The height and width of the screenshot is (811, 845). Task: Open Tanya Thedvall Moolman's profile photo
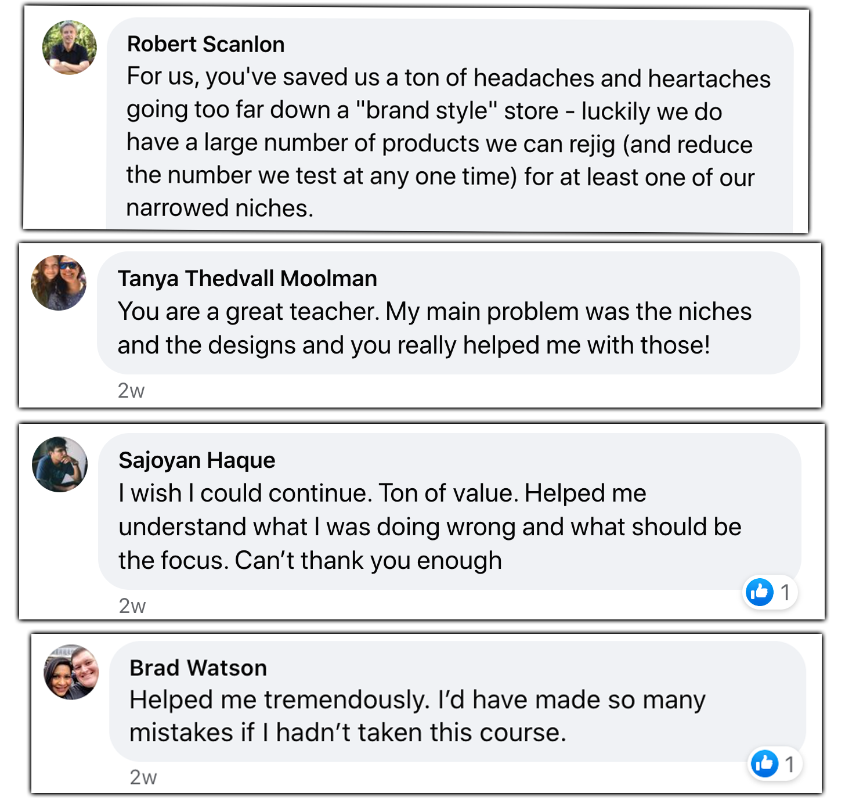tap(59, 283)
